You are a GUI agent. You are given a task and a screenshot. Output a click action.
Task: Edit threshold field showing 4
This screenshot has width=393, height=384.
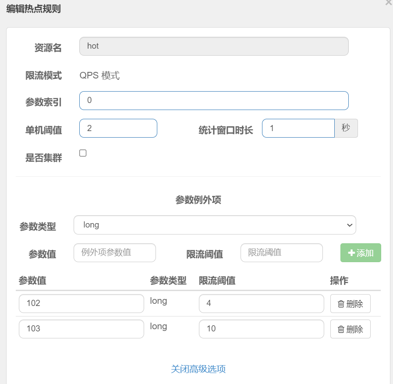point(262,303)
